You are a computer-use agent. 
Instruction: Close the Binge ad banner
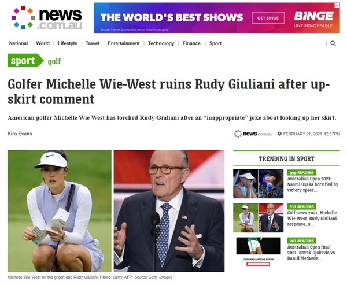[x=337, y=5]
